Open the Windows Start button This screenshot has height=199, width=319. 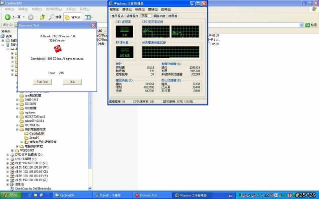11,195
